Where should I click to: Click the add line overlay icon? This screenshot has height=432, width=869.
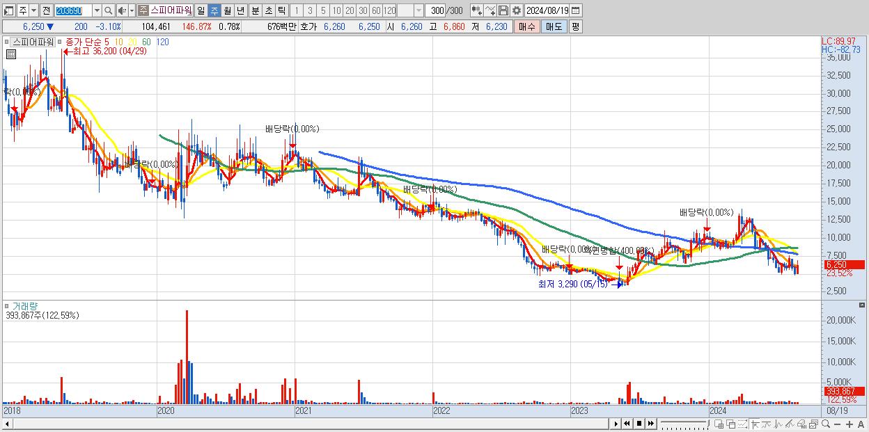coord(490,10)
